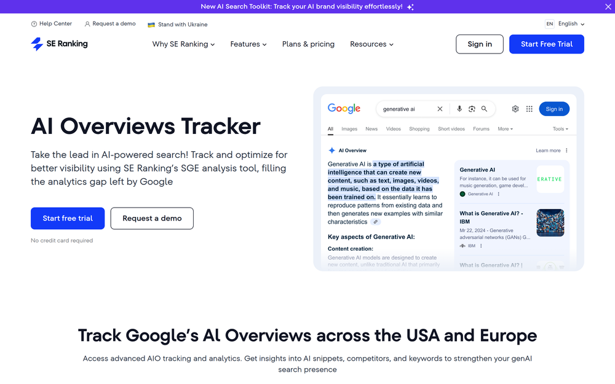Click the hero Request a demo button
The image size is (615, 384).
pos(152,218)
